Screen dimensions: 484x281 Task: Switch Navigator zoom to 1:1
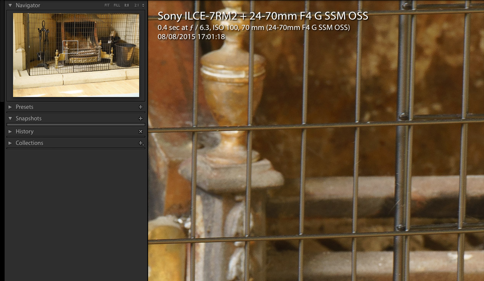[126, 5]
